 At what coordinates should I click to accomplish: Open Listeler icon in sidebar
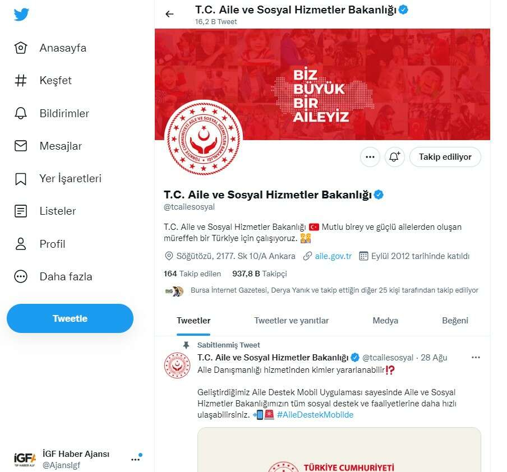tap(21, 211)
